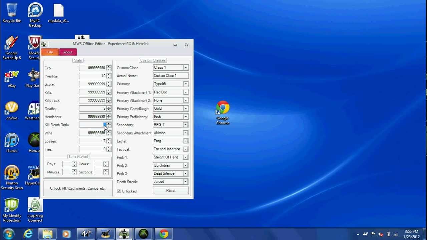The width and height of the screenshot is (427, 240).
Task: Click the Headshots value field
Action: point(93,117)
